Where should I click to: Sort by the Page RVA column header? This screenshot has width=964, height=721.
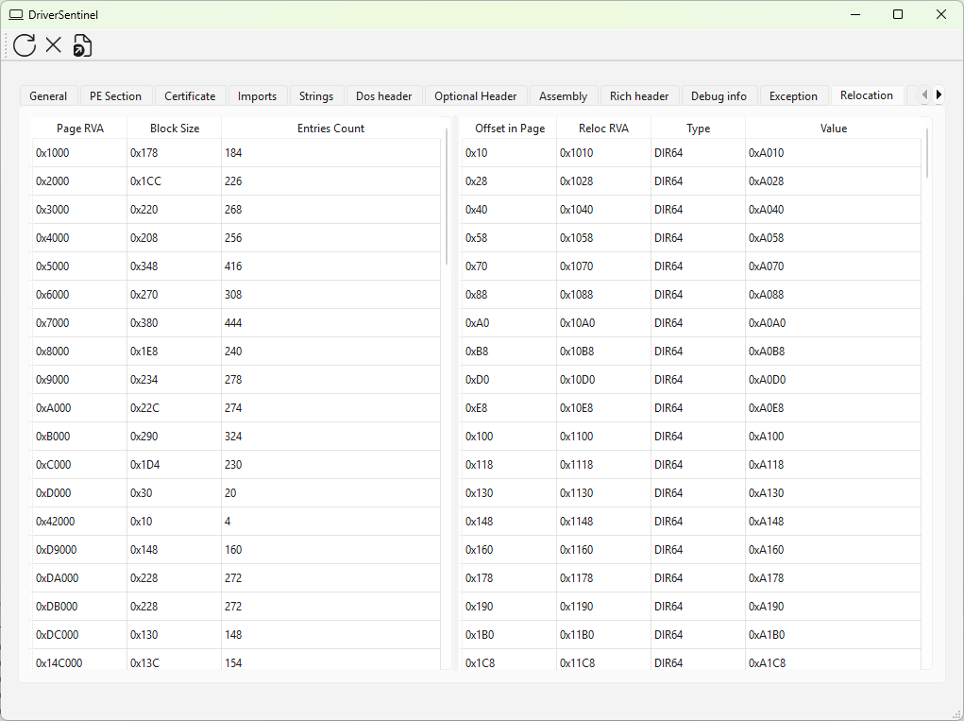80,129
